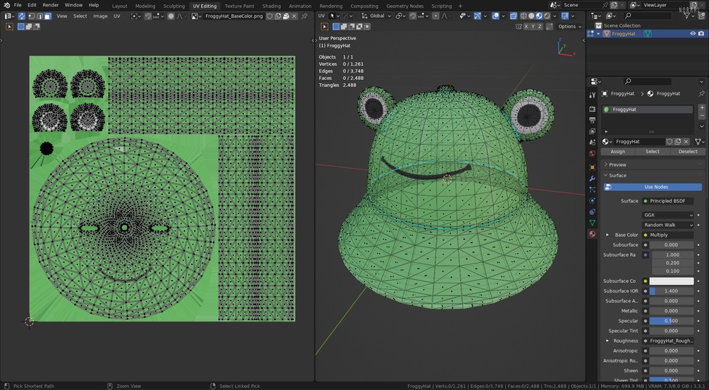This screenshot has width=709, height=390.
Task: Add a new material slot with plus
Action: [702, 108]
